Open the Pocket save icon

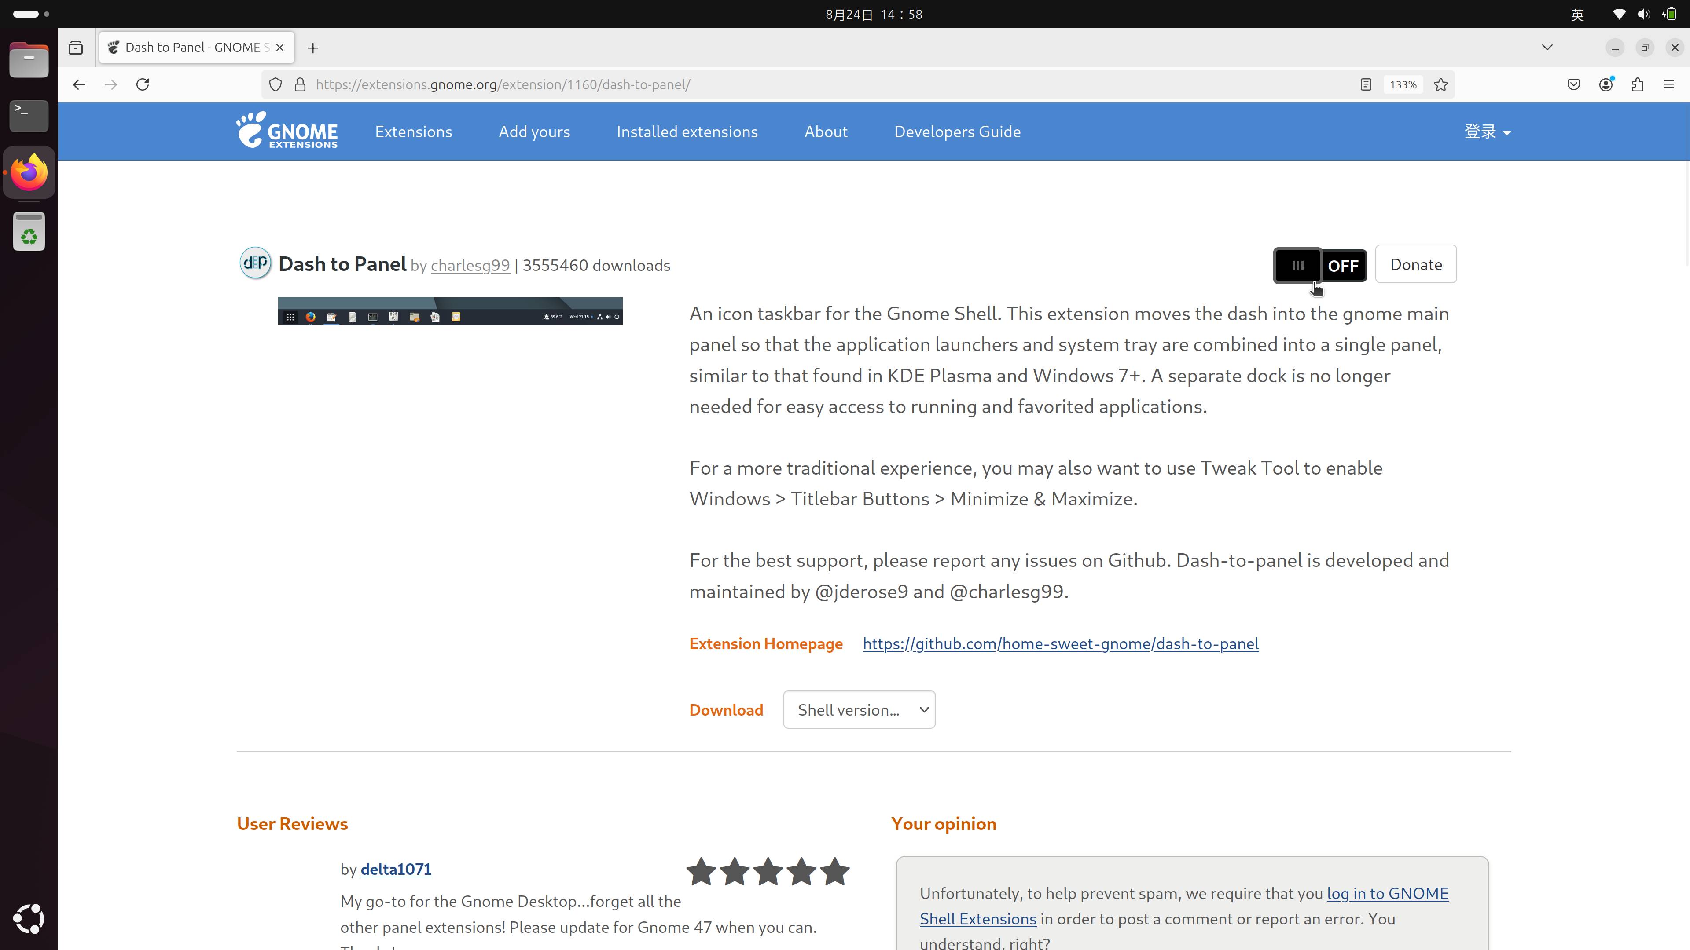pyautogui.click(x=1573, y=84)
